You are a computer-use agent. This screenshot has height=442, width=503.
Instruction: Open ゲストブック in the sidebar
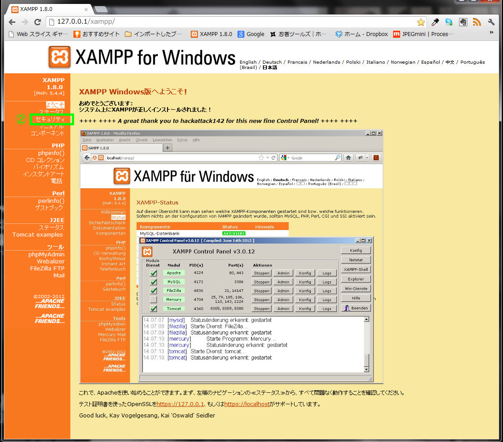[x=49, y=208]
